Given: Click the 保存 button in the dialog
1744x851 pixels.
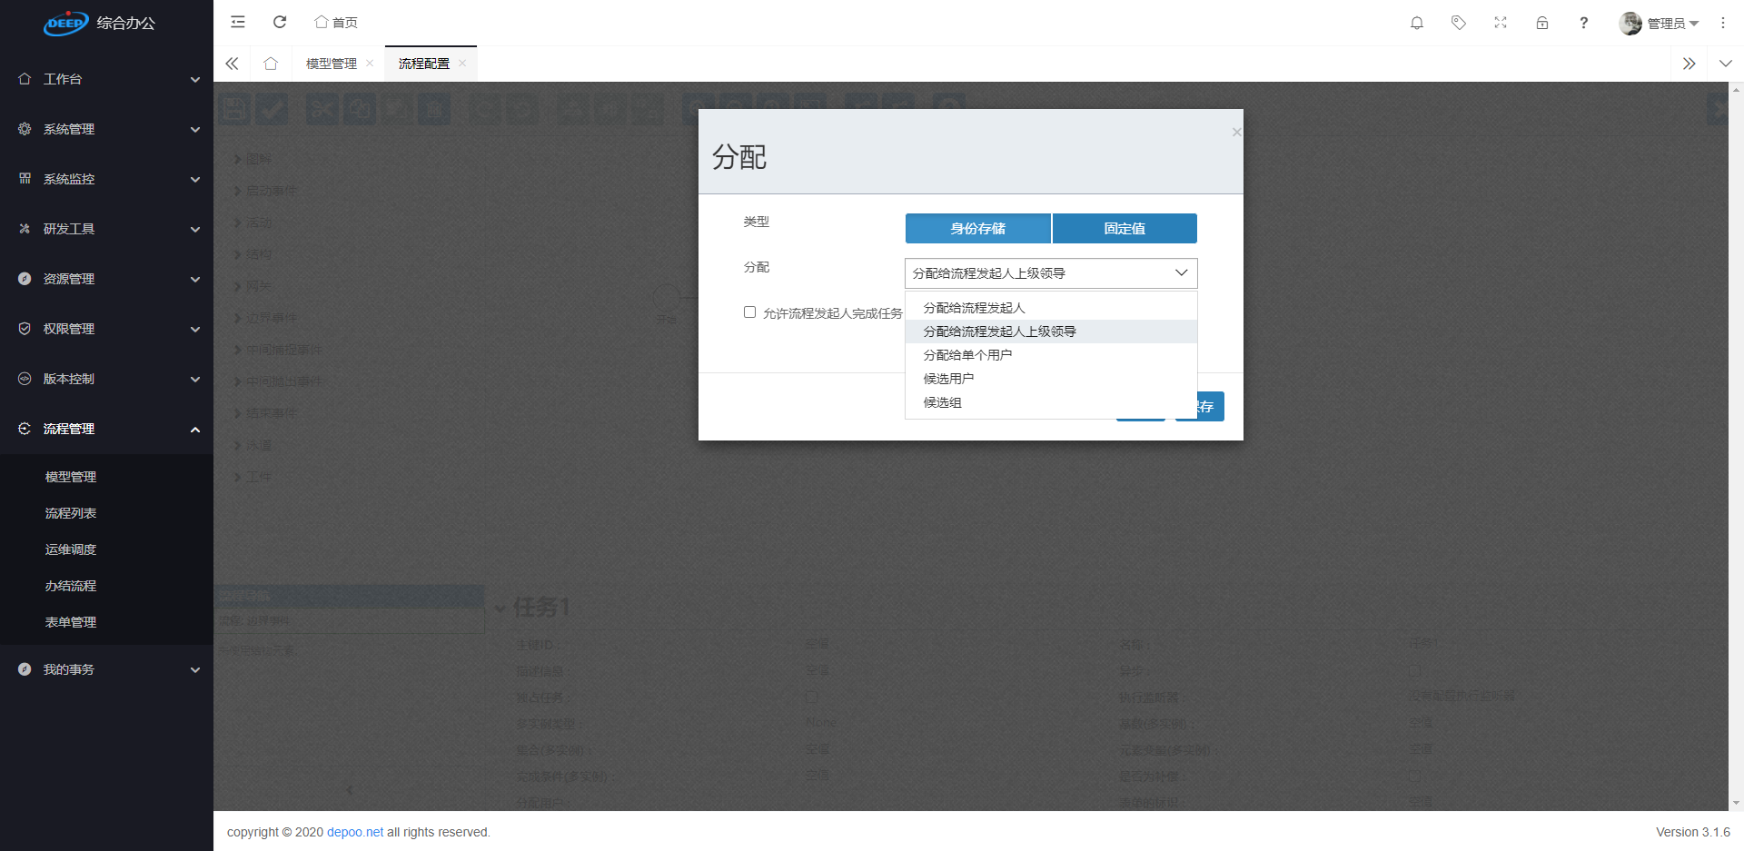Looking at the screenshot, I should (x=1201, y=406).
